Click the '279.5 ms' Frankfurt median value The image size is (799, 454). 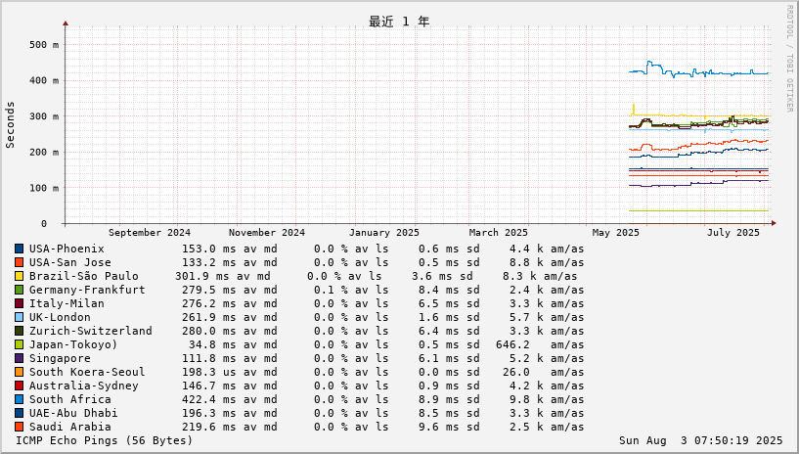point(209,290)
